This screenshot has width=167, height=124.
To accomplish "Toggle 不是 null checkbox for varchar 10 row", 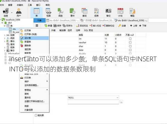I will (x=130, y=43).
